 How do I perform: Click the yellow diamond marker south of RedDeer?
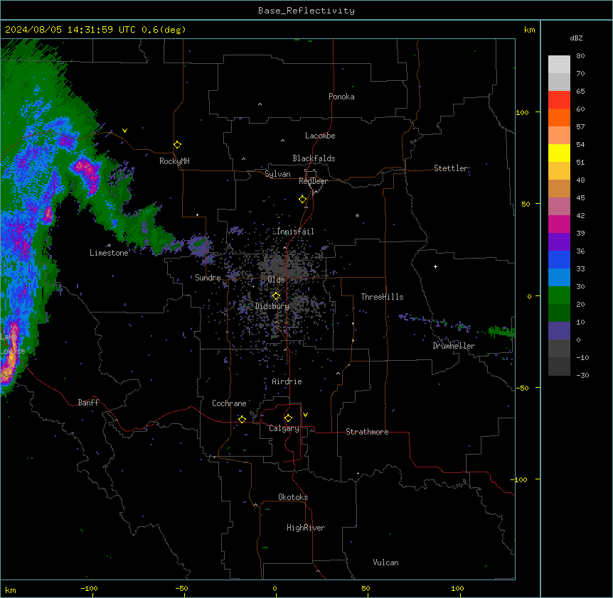[x=303, y=200]
